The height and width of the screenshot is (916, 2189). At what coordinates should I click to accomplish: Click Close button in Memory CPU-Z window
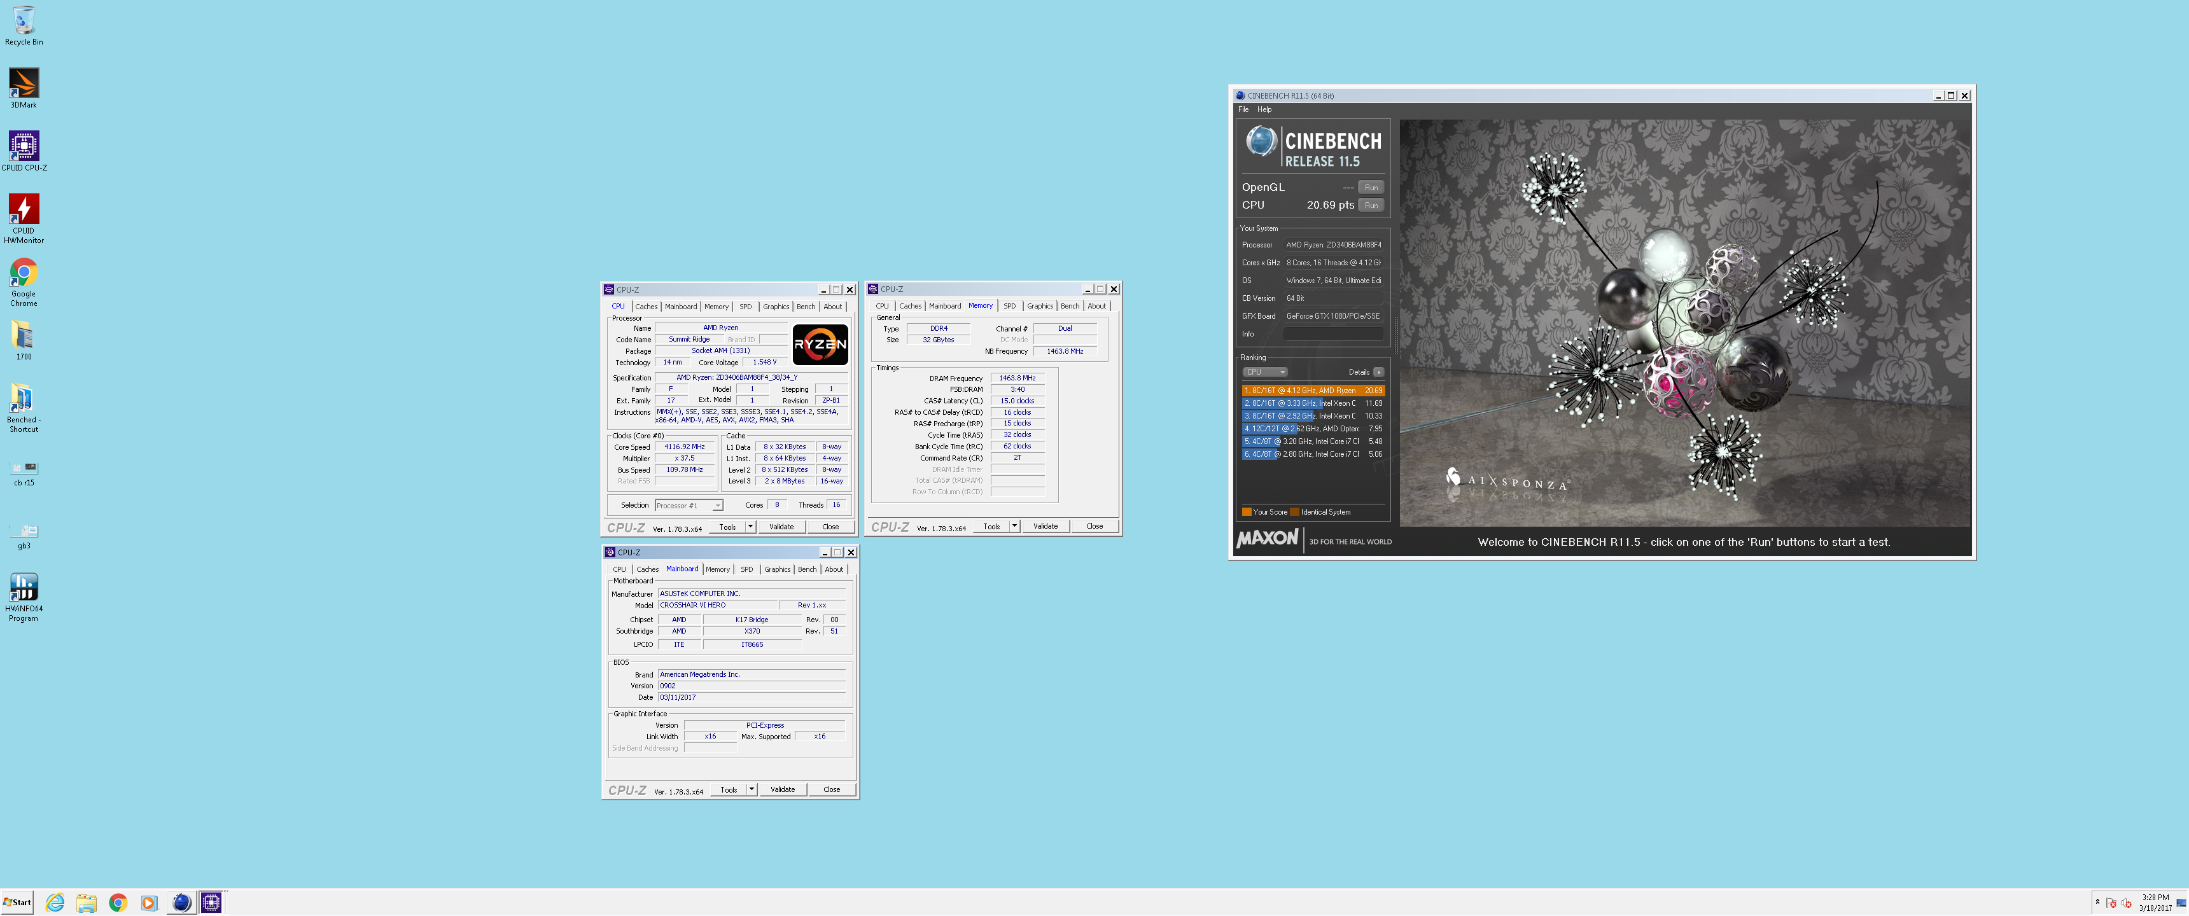(1094, 526)
